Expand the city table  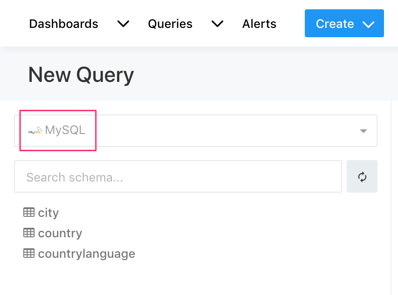[48, 213]
